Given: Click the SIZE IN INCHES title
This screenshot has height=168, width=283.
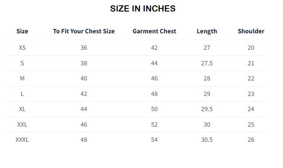Looking at the screenshot, I should coord(142,8).
